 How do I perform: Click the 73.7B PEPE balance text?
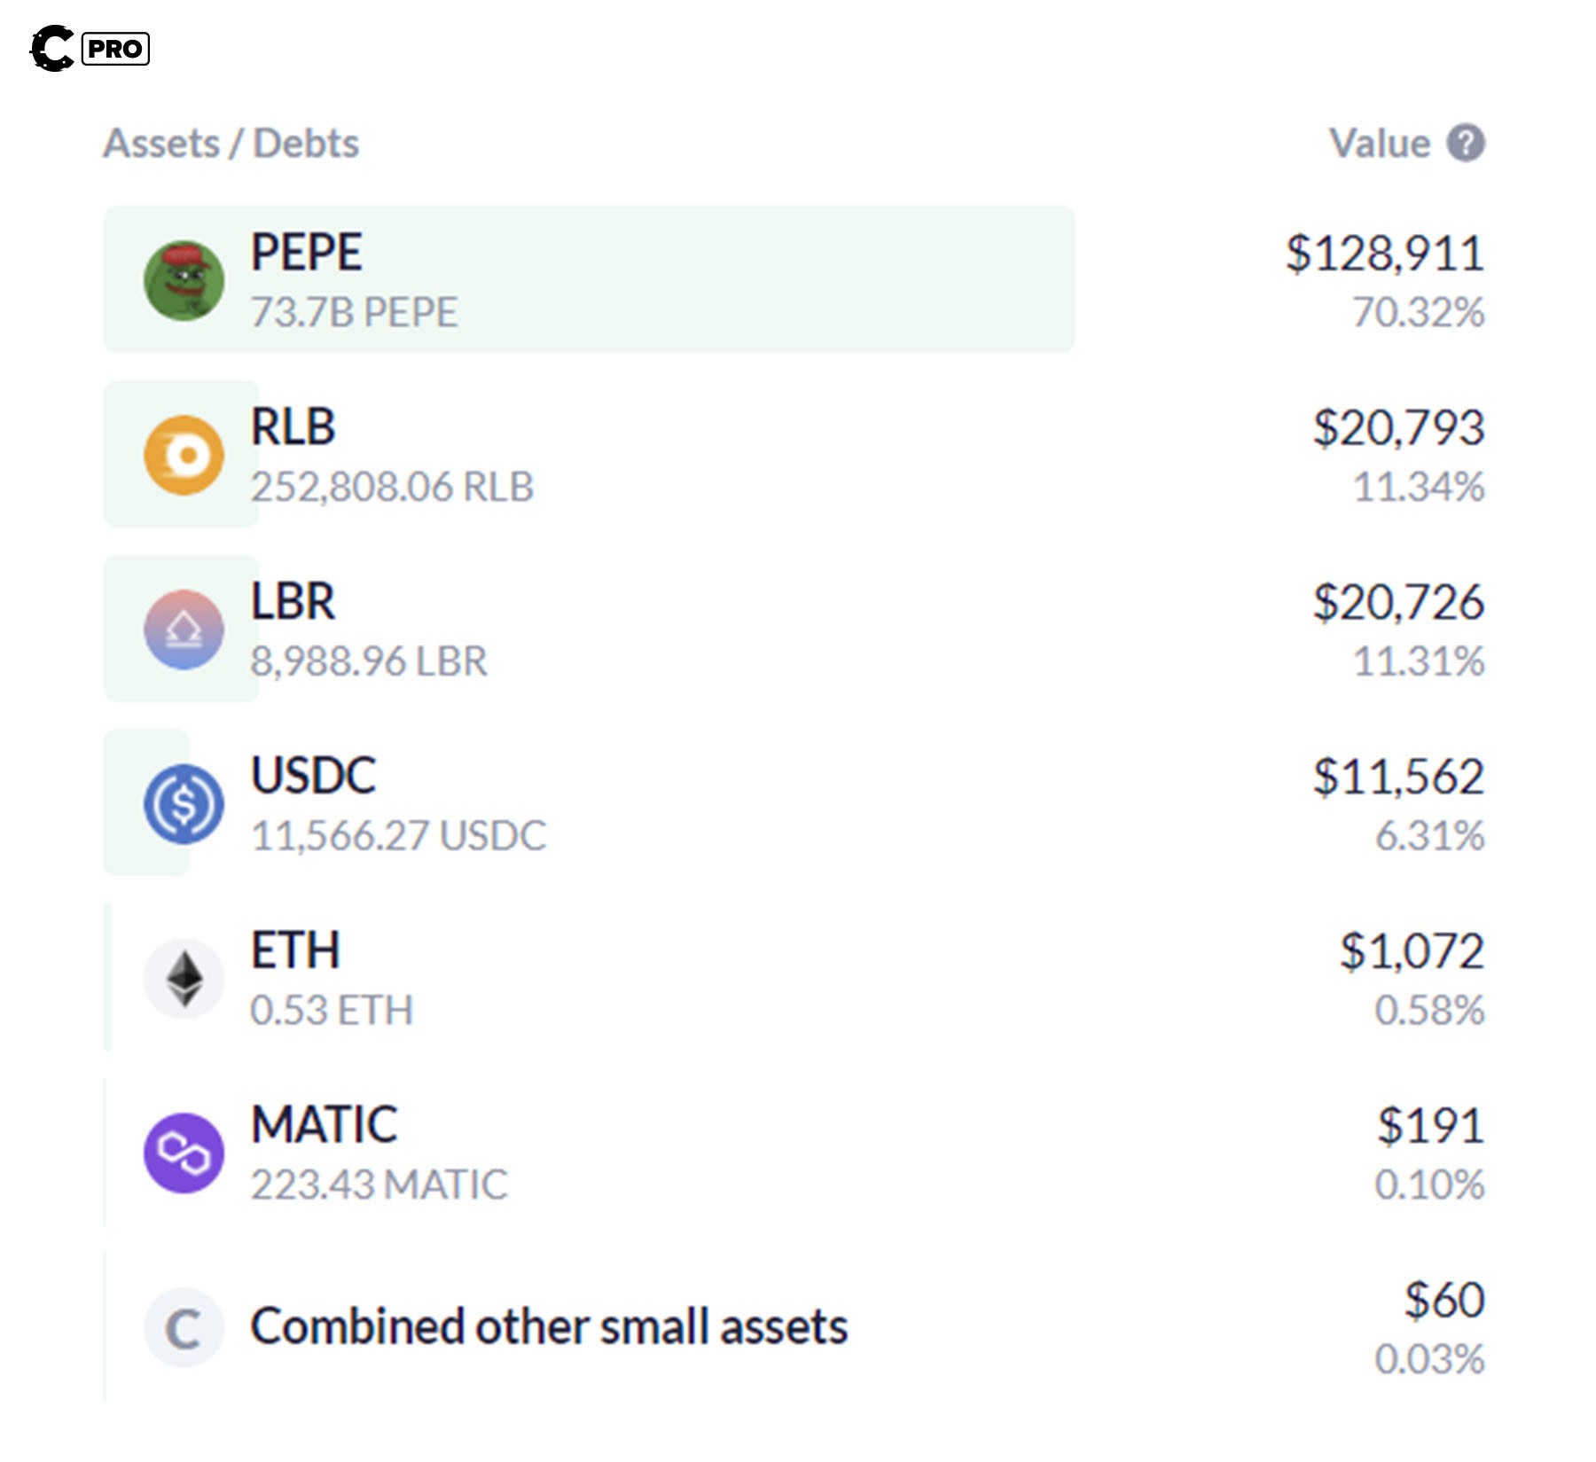pos(354,312)
